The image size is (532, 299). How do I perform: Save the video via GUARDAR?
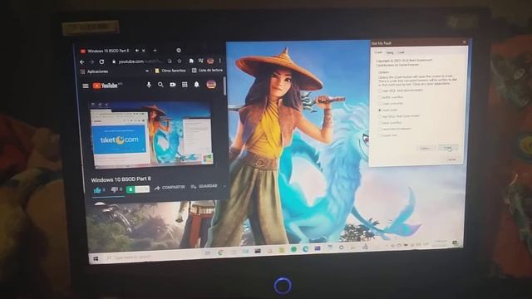pyautogui.click(x=204, y=186)
